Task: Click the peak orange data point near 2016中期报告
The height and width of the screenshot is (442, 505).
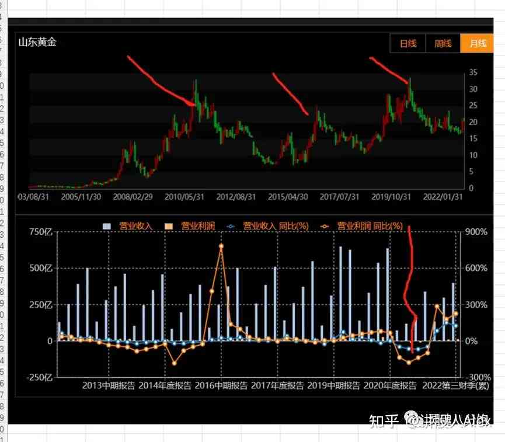Action: click(x=221, y=246)
